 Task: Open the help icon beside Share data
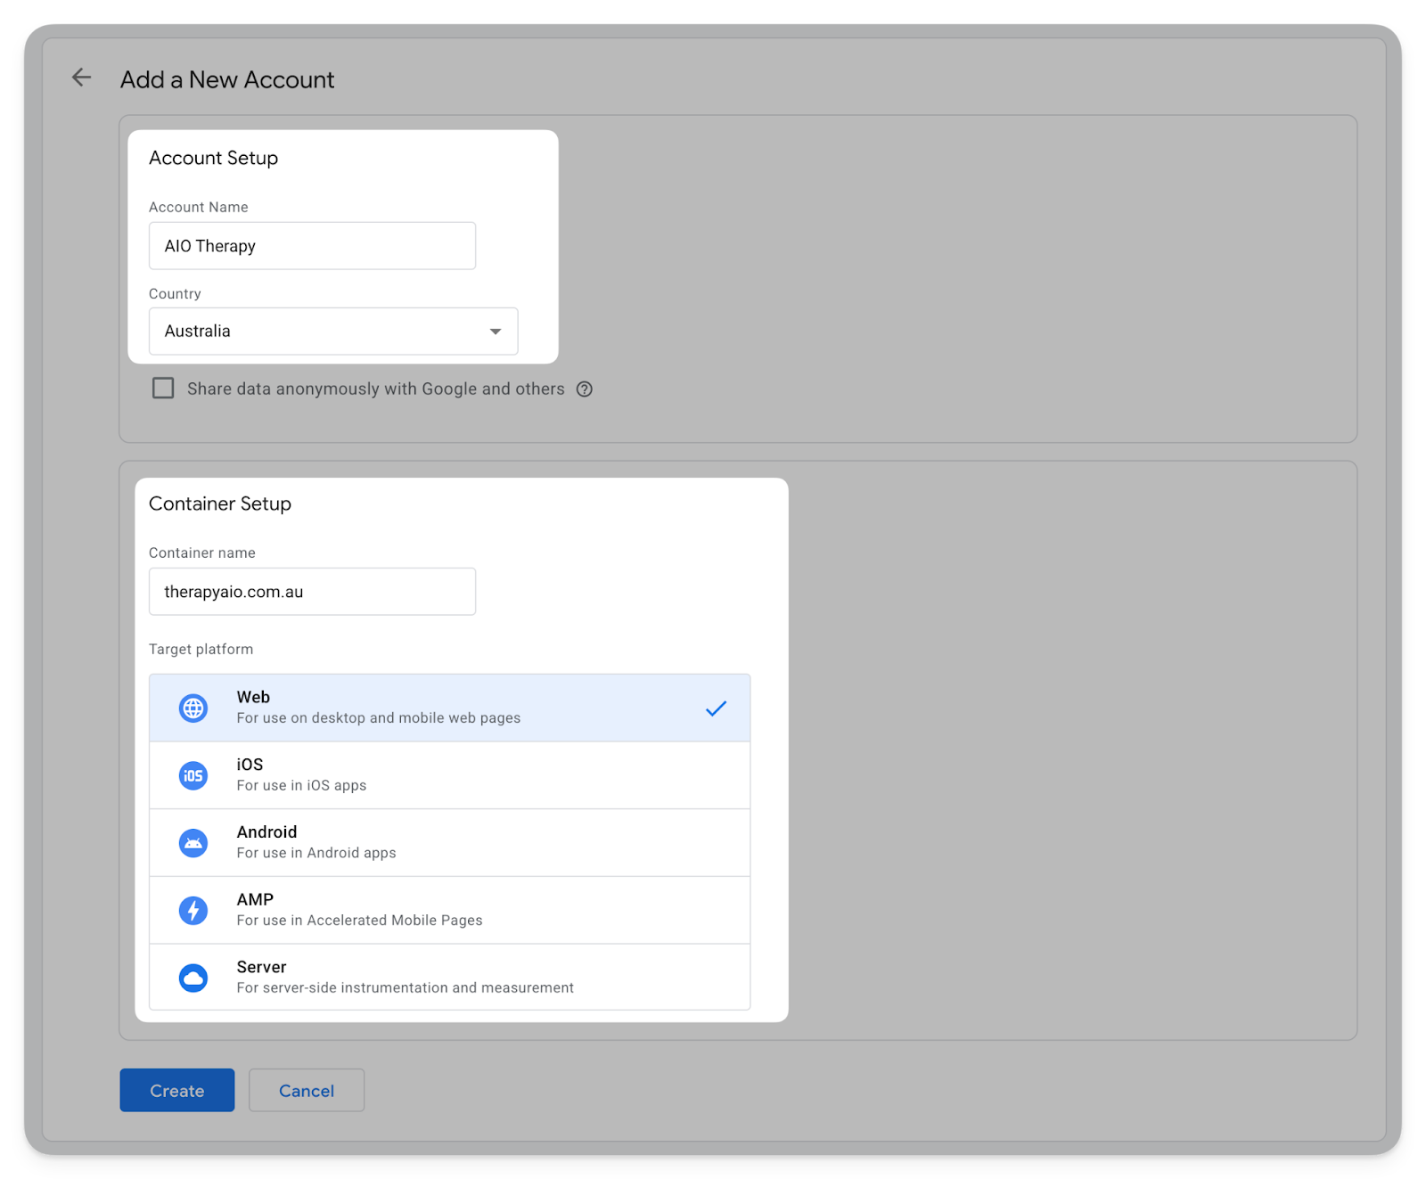pos(584,389)
